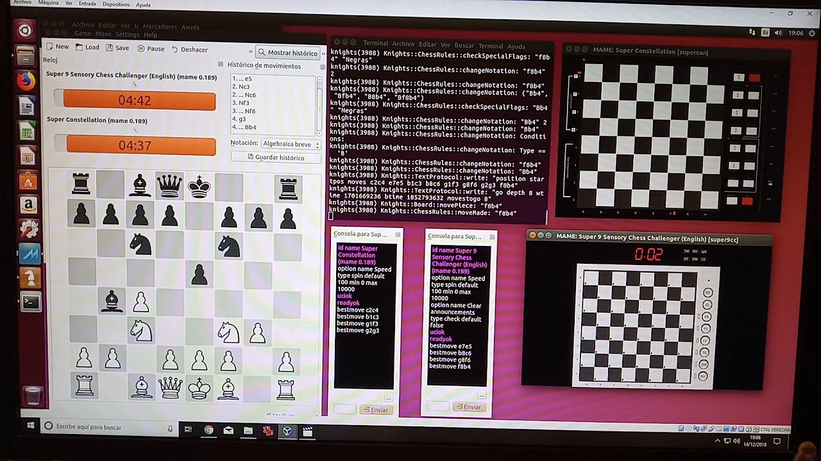This screenshot has height=461, width=821.
Task: Open the Trash icon in the Ubuntu dock
Action: click(33, 396)
